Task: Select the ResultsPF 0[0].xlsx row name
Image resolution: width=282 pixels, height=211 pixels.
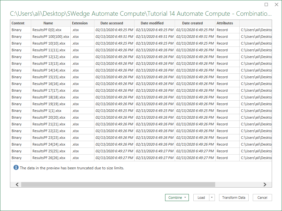Action: (47, 30)
